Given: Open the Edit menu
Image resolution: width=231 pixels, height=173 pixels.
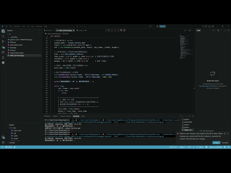Looking at the screenshot, I should (x=10, y=26).
